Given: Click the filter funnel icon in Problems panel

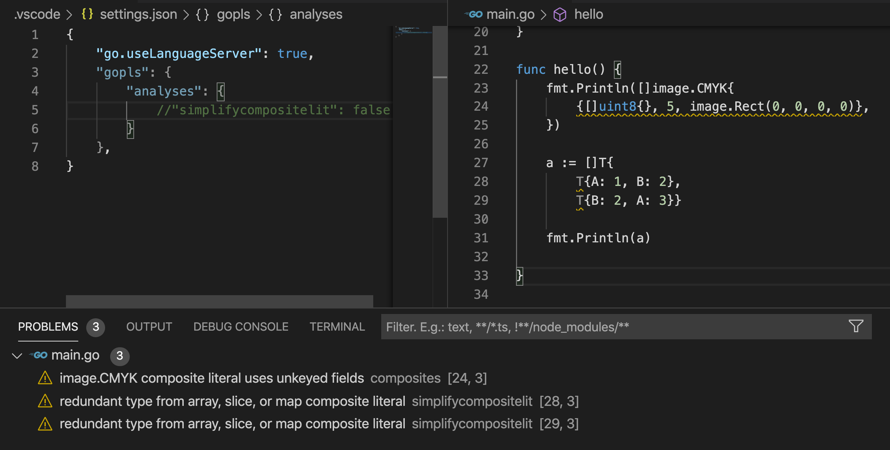Looking at the screenshot, I should tap(856, 326).
